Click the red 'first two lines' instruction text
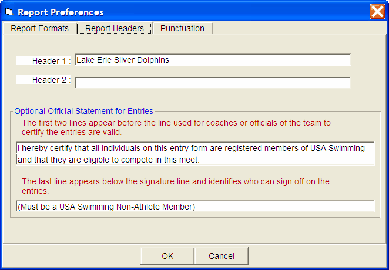The height and width of the screenshot is (270, 389). [176, 127]
